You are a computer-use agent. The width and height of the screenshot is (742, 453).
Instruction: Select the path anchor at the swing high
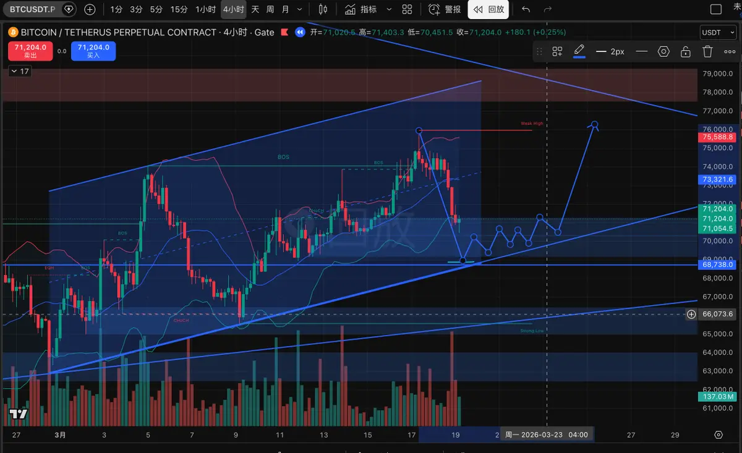419,130
